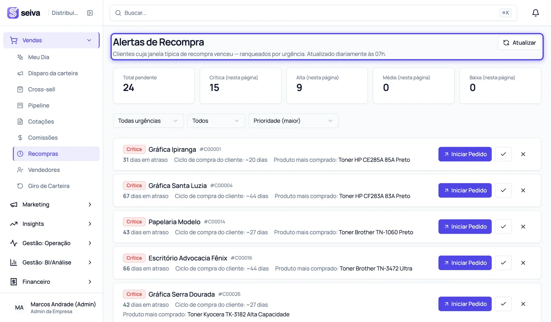The width and height of the screenshot is (551, 322).
Task: Open Comissões in sidebar
Action: pyautogui.click(x=56, y=137)
